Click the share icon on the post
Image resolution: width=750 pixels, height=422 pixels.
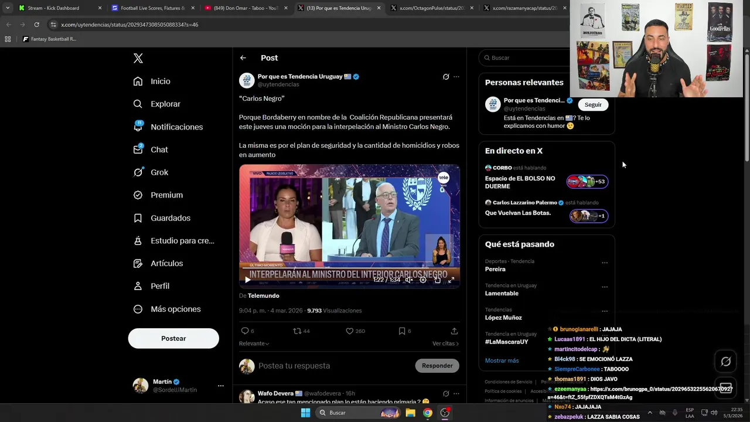(454, 331)
